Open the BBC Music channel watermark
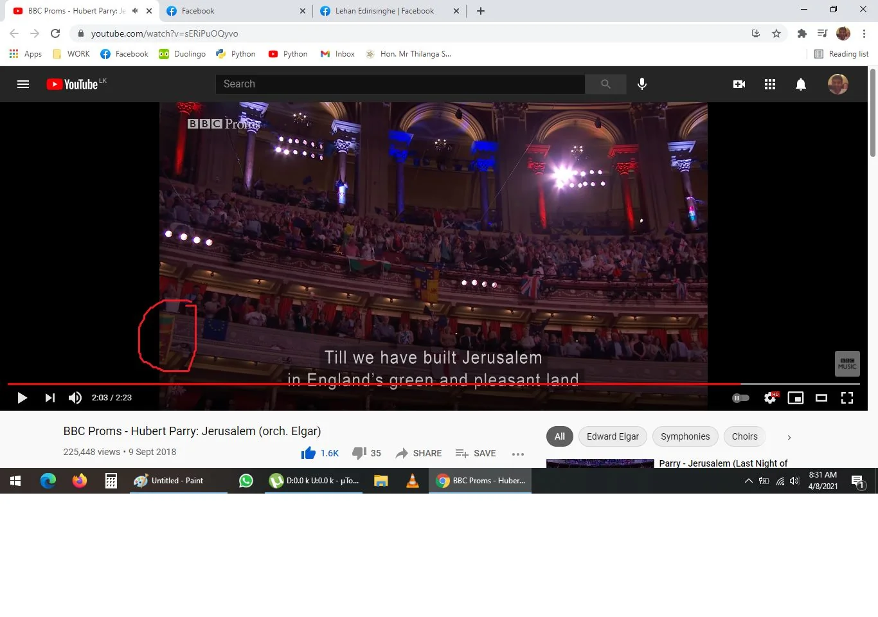The height and width of the screenshot is (617, 878). pos(847,364)
